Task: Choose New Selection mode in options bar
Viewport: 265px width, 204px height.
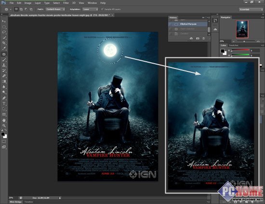Action: coord(16,9)
